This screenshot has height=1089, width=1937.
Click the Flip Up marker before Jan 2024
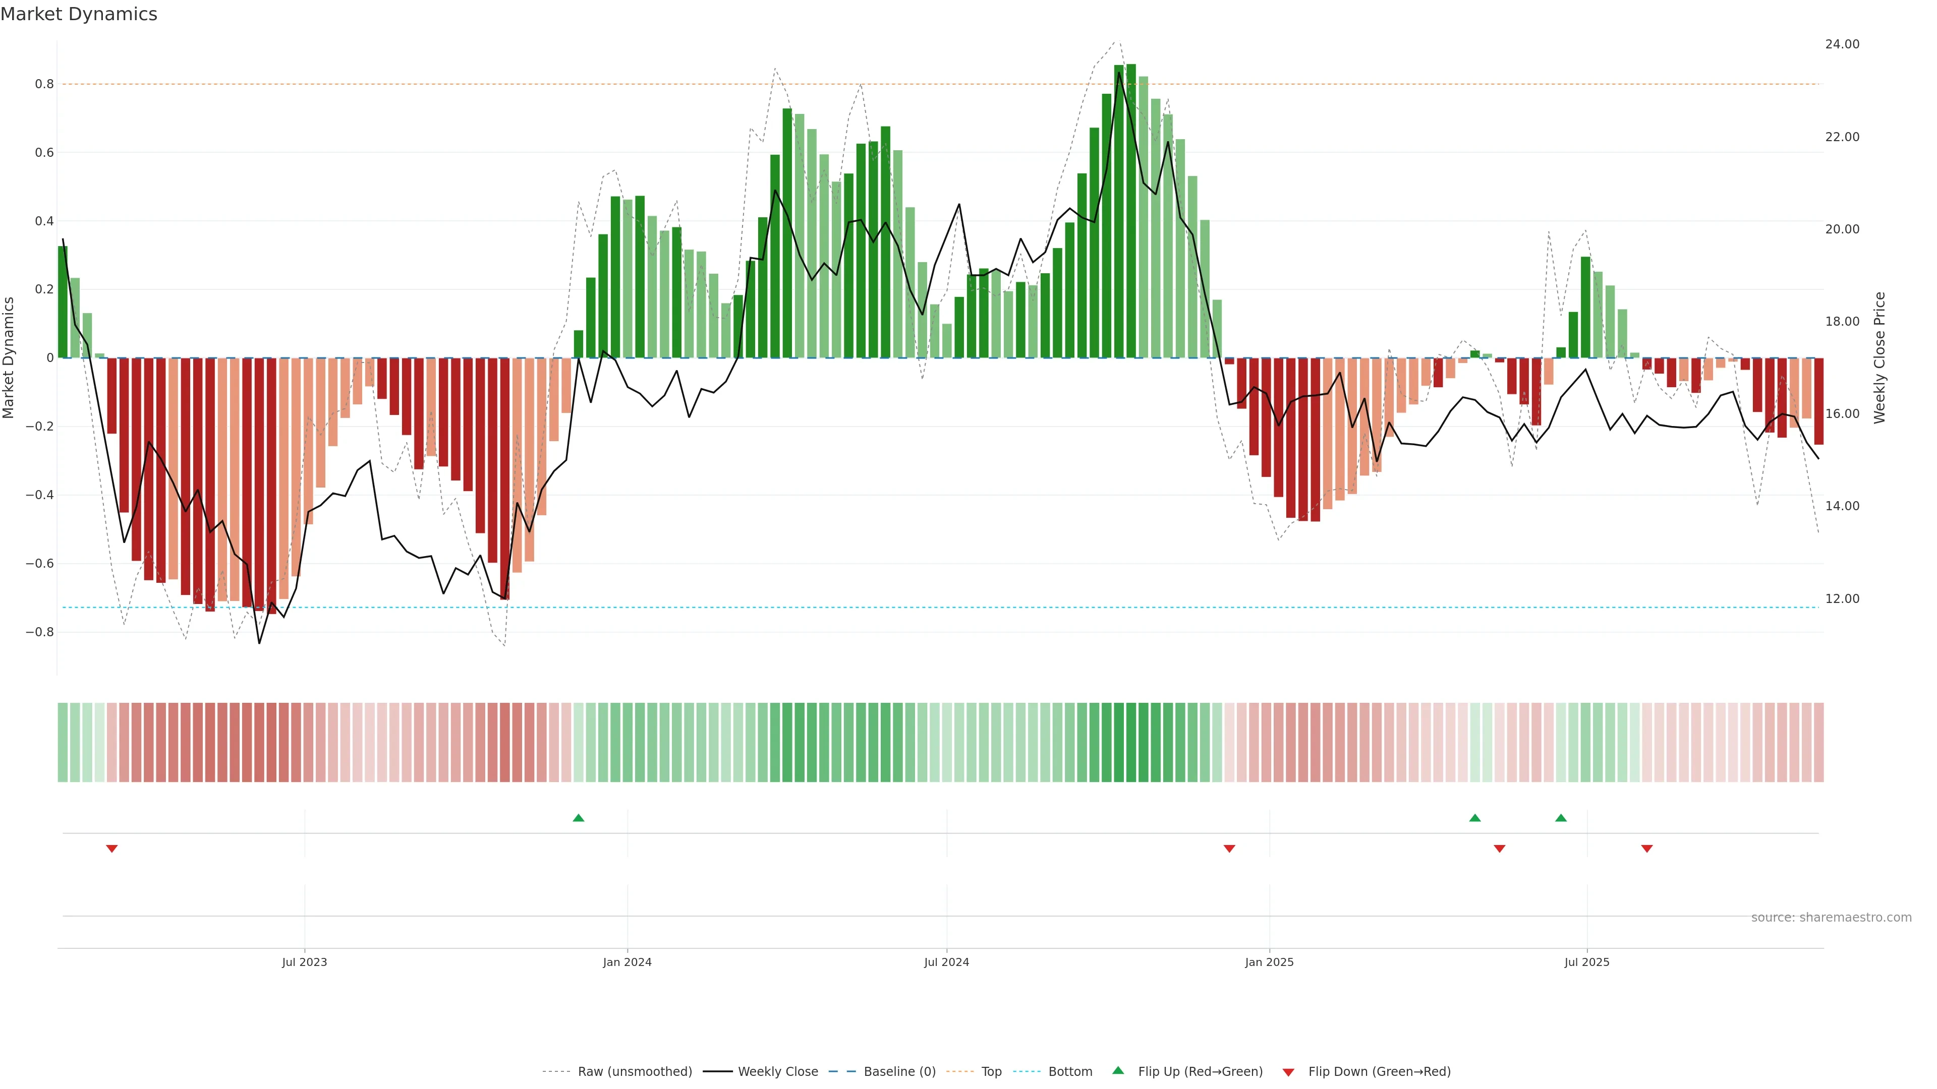pos(578,818)
